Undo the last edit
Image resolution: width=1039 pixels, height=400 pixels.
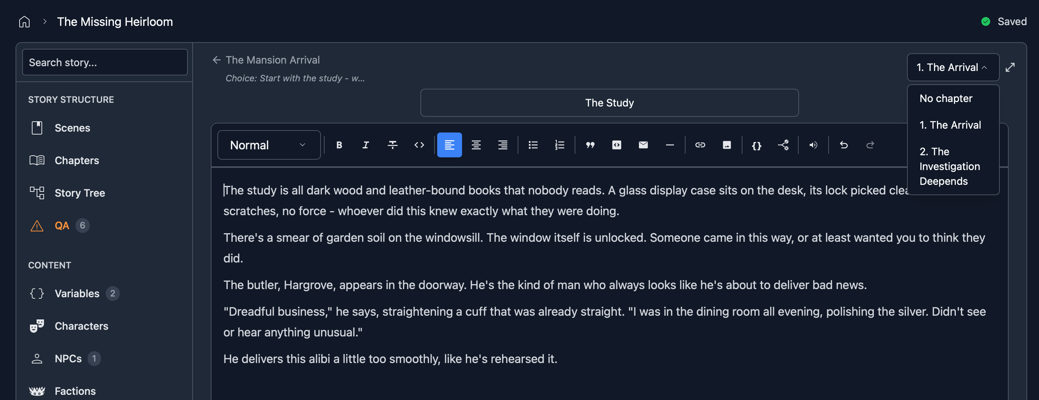(x=844, y=145)
